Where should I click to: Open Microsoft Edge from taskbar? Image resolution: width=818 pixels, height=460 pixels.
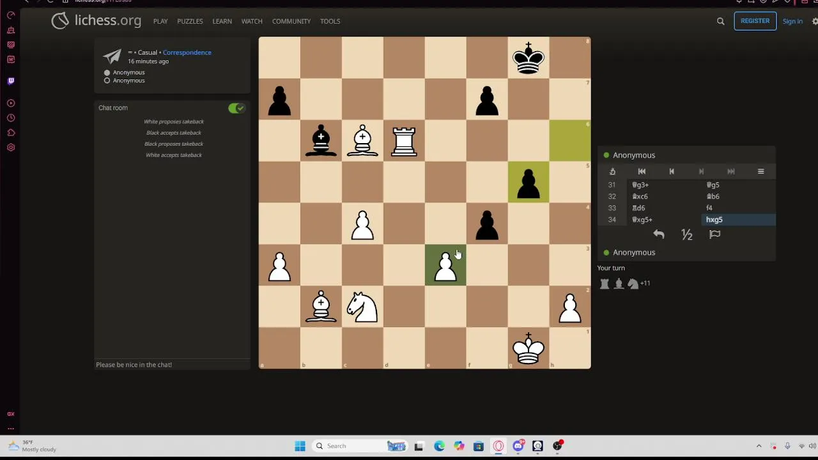439,446
